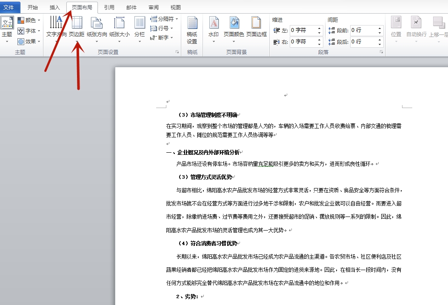Viewport: 448px width, 305px height.
Task: Open theme 效果 effects dropdown
Action: [x=29, y=41]
